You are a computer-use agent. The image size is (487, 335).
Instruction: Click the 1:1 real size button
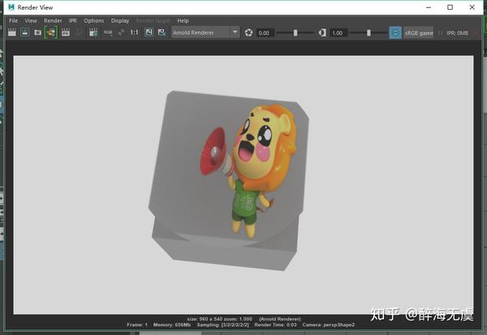click(x=134, y=32)
